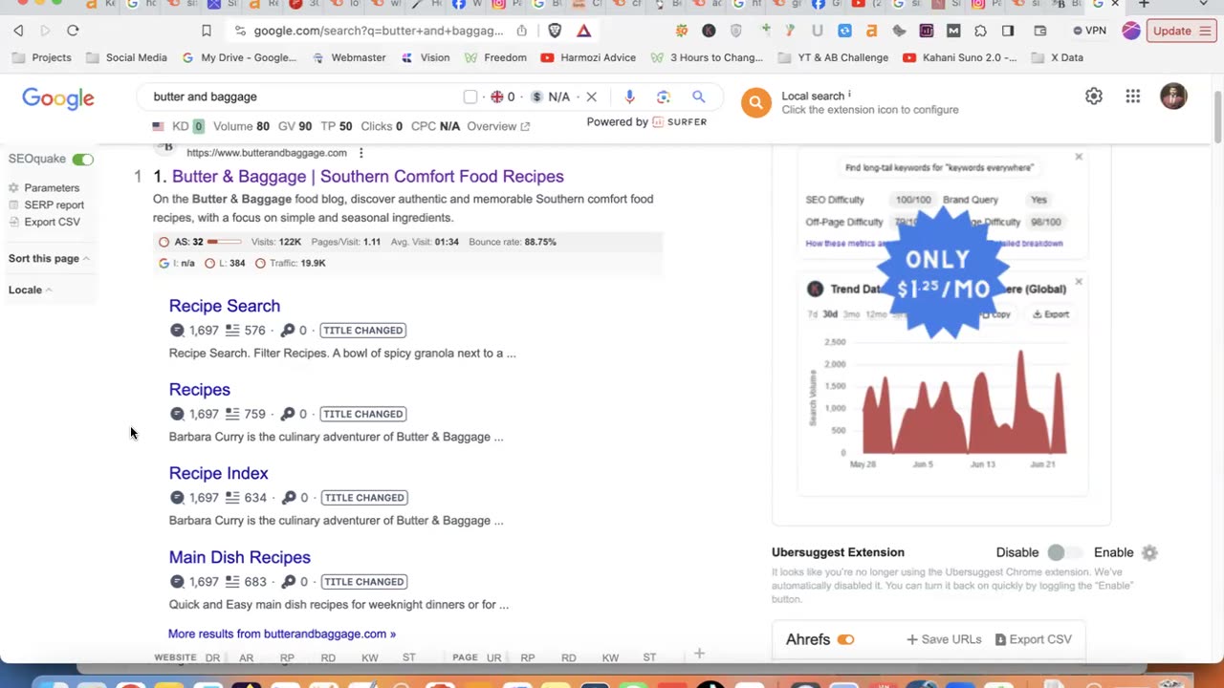Click TITLE CHANGED badge under Recipes
This screenshot has height=688, width=1224.
(362, 414)
